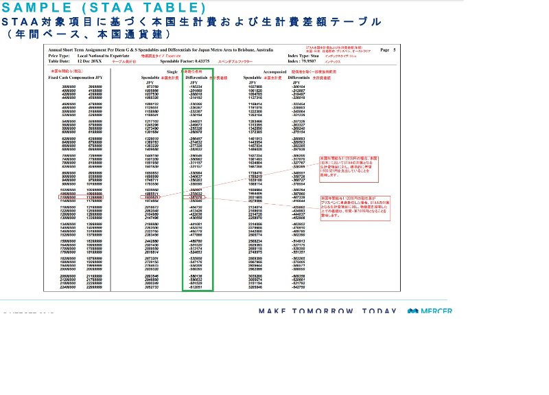Click the Japanese subtitle starting with 'STAA対象項目'

(191, 22)
